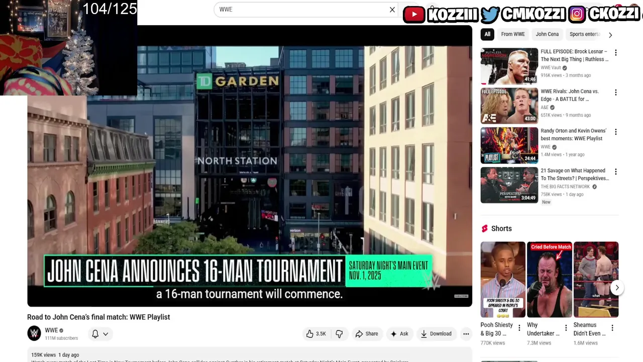643x362 pixels.
Task: Open more actions menu beside Download
Action: click(x=466, y=334)
